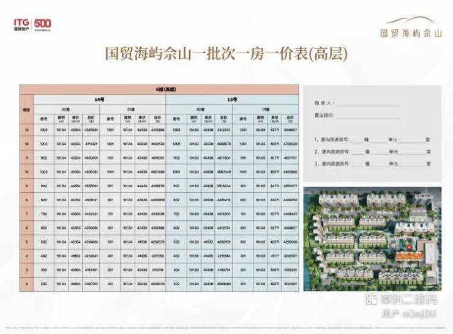Select room 201 in the 14号 section
The height and width of the screenshot is (334, 453).
point(110,284)
